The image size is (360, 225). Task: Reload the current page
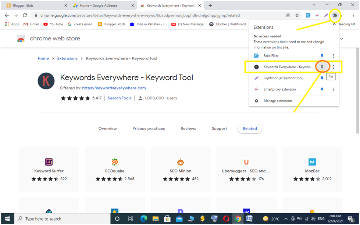tap(25, 15)
